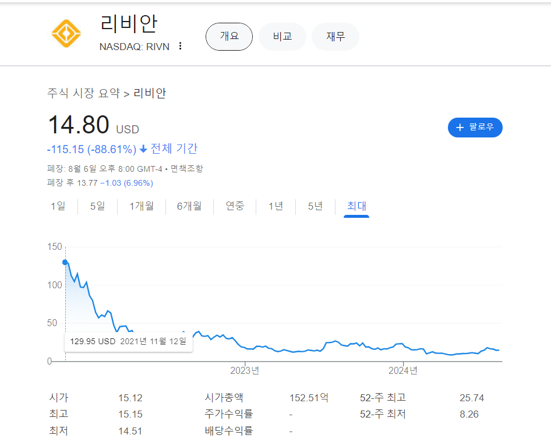Click the 52-주 최고 value 25.74

[x=472, y=398]
